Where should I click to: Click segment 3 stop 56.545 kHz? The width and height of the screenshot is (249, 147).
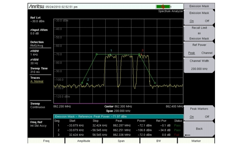[100, 135]
